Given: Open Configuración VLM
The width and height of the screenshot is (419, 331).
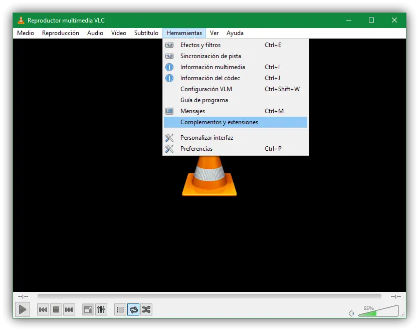Looking at the screenshot, I should click(236, 89).
